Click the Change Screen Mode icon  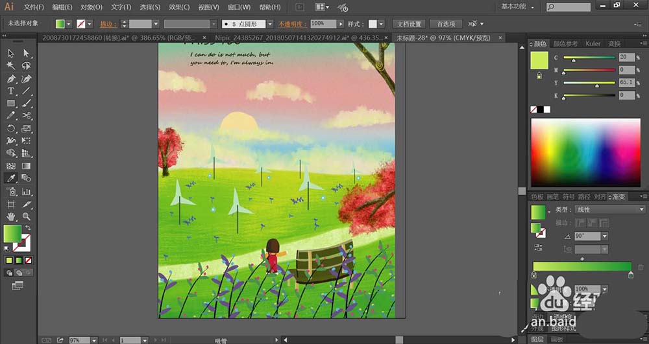coord(18,285)
